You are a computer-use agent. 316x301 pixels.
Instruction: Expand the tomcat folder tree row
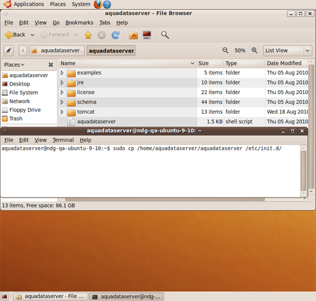62,112
